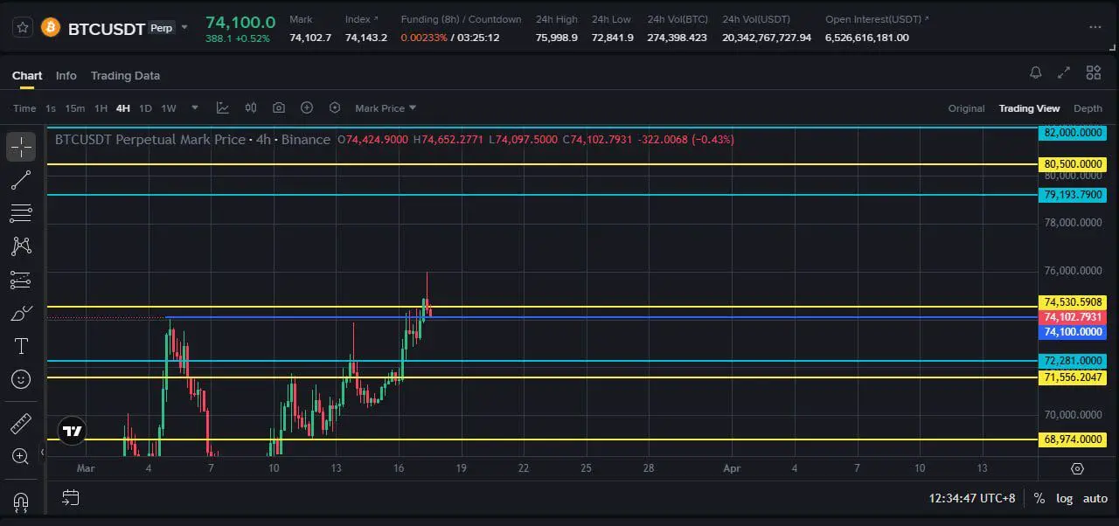Viewport: 1119px width, 526px height.
Task: Switch to the Trading View chart
Action: click(x=1029, y=108)
